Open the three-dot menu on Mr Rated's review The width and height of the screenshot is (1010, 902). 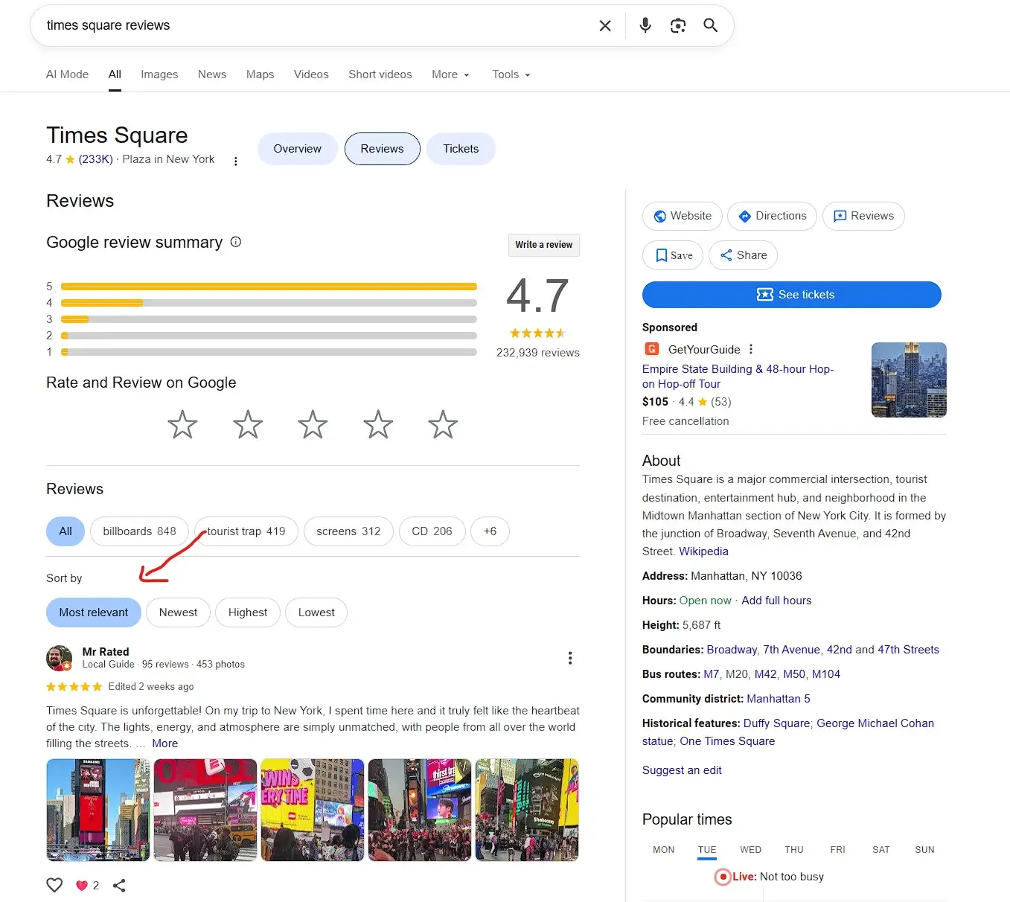coord(570,658)
